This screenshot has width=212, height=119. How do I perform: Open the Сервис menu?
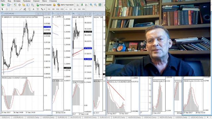pos(36,1)
